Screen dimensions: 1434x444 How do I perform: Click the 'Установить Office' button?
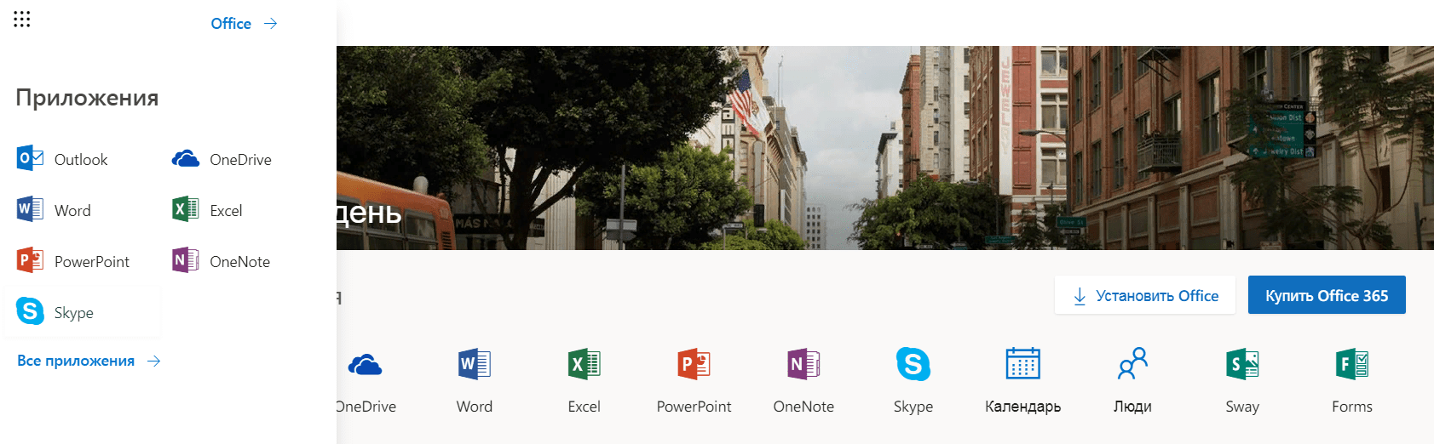[x=1144, y=295]
